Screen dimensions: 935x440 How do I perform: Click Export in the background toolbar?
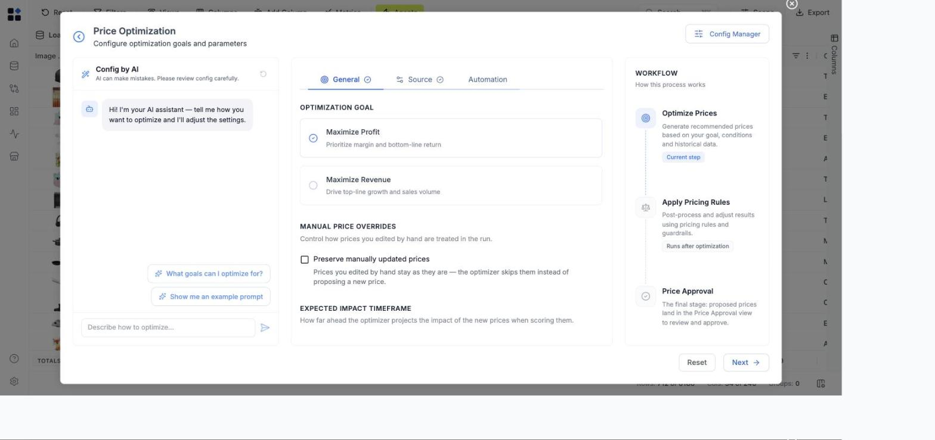(x=812, y=13)
